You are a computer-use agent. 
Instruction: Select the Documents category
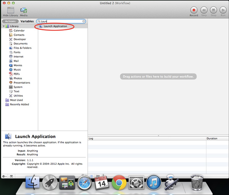(x=21, y=44)
